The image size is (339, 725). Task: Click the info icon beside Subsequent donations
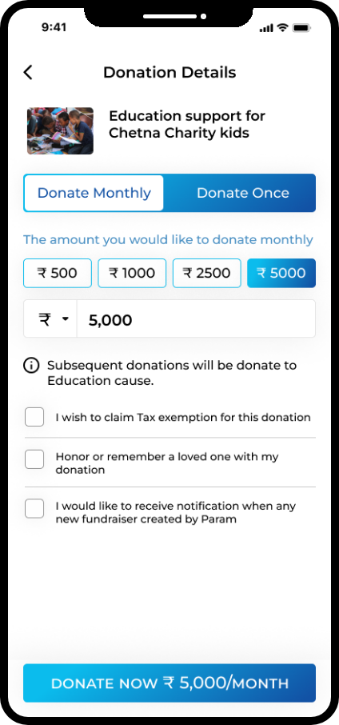pyautogui.click(x=31, y=366)
